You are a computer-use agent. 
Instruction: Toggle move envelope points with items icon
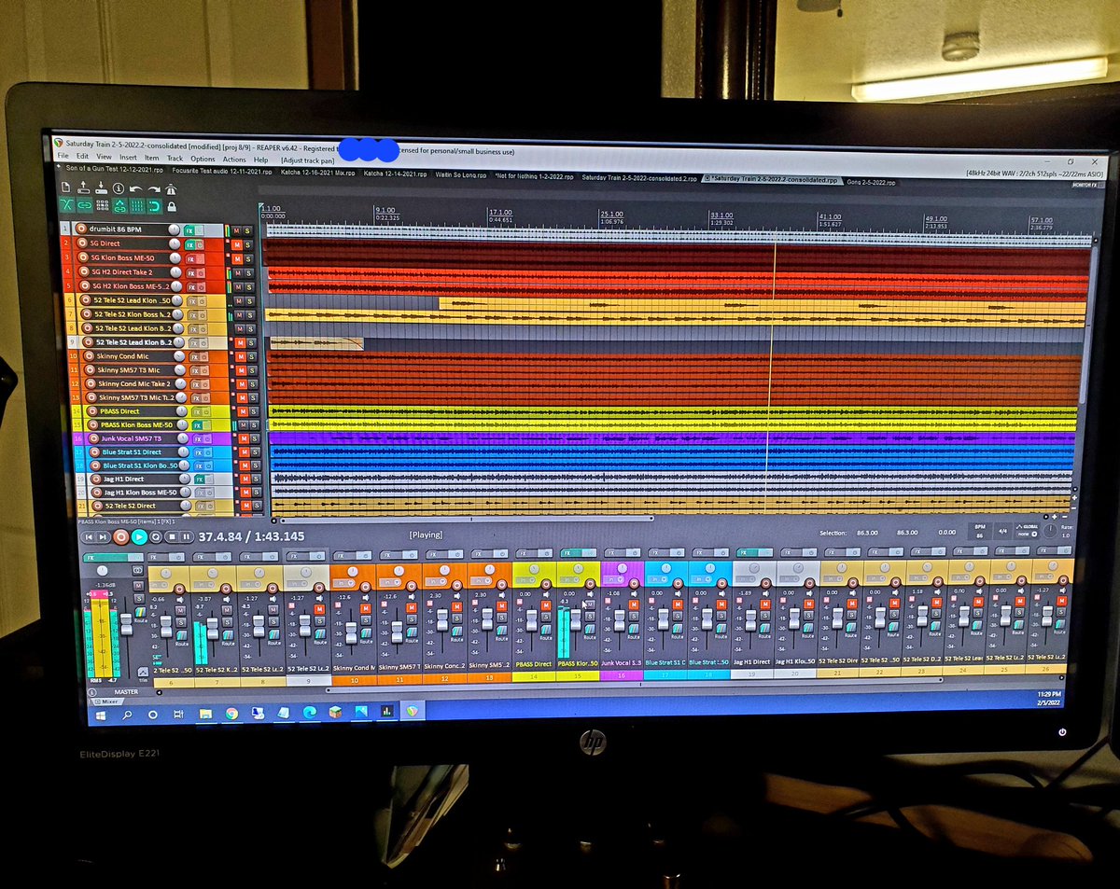[x=120, y=206]
